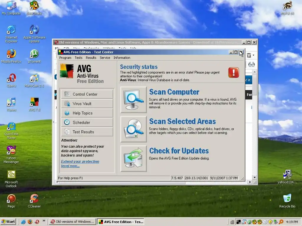Select the MyPal 68 desktop icon
302x226 pixels.
(x=287, y=8)
